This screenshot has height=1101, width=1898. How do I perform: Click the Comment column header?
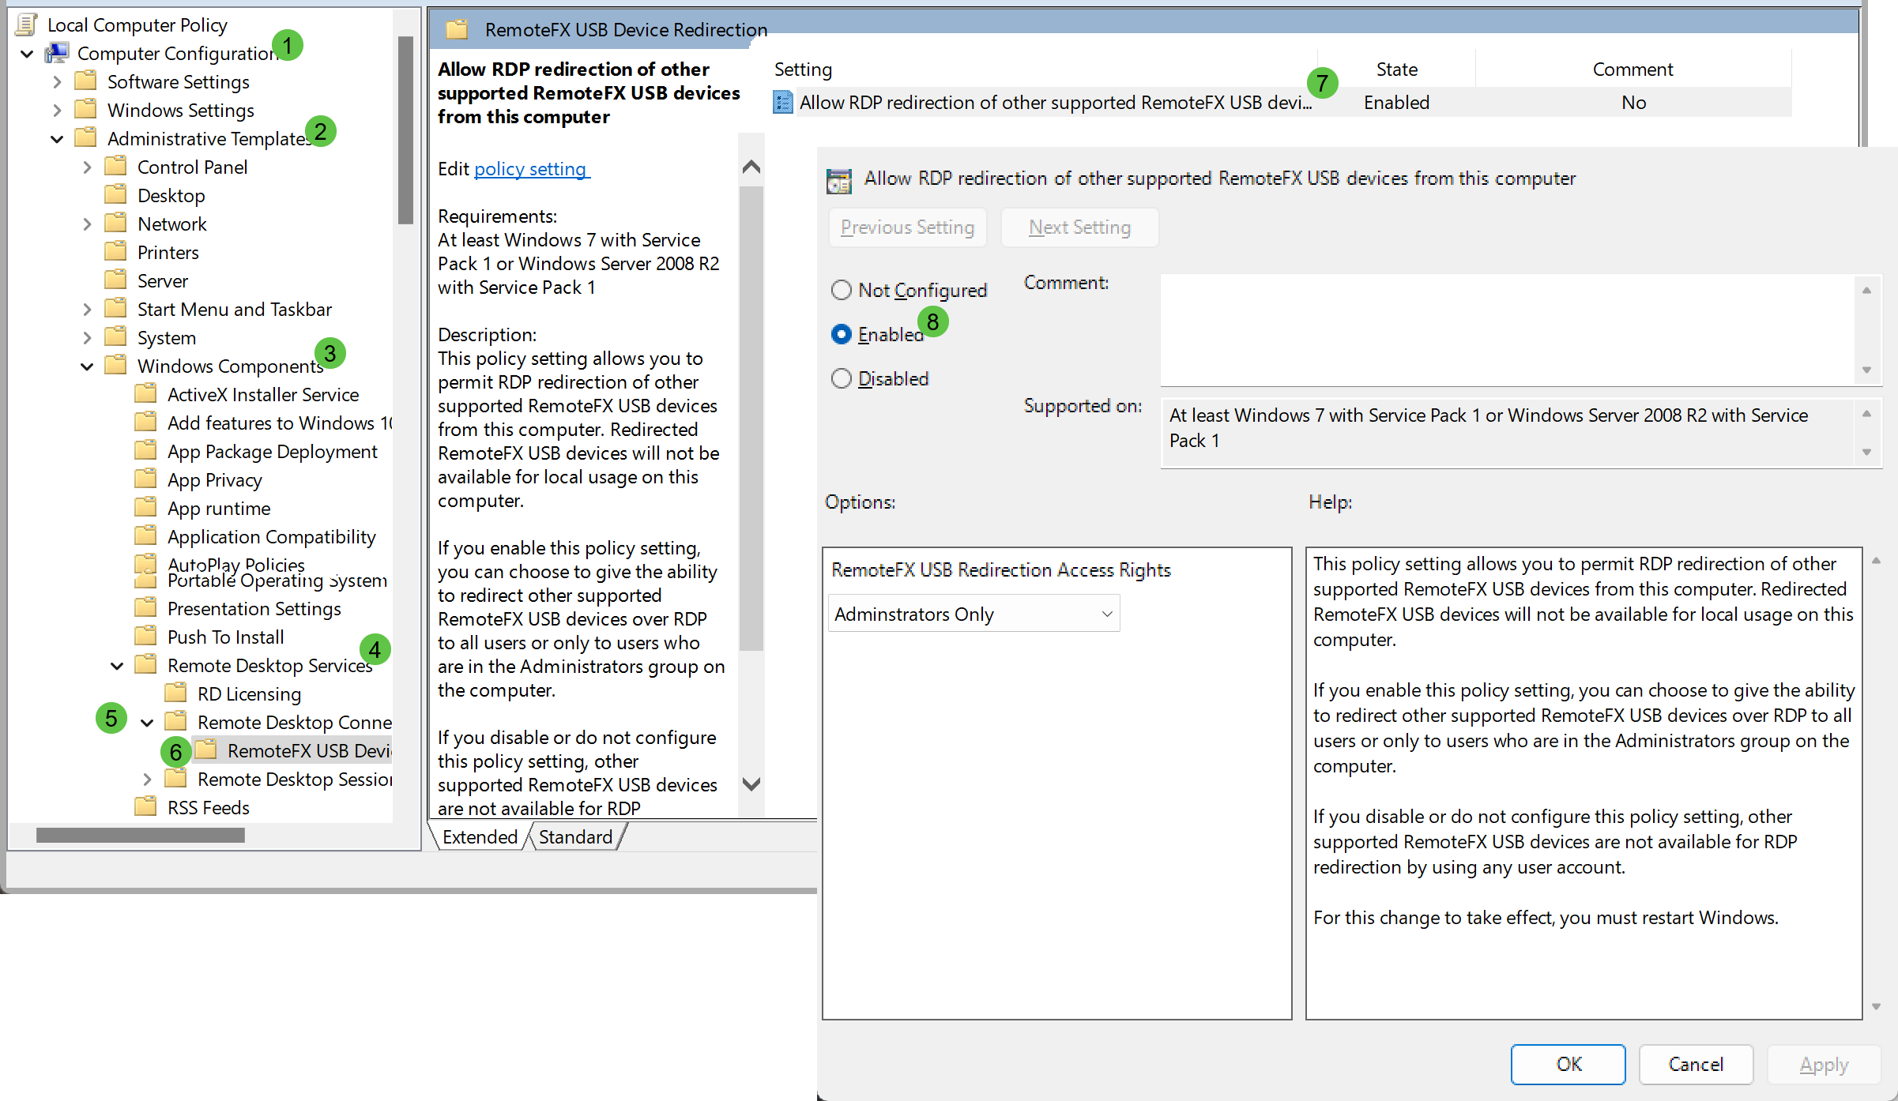click(x=1633, y=70)
